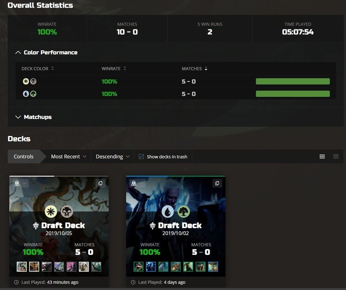Open Most Recent sort dropdown
The width and height of the screenshot is (346, 290).
coord(69,157)
